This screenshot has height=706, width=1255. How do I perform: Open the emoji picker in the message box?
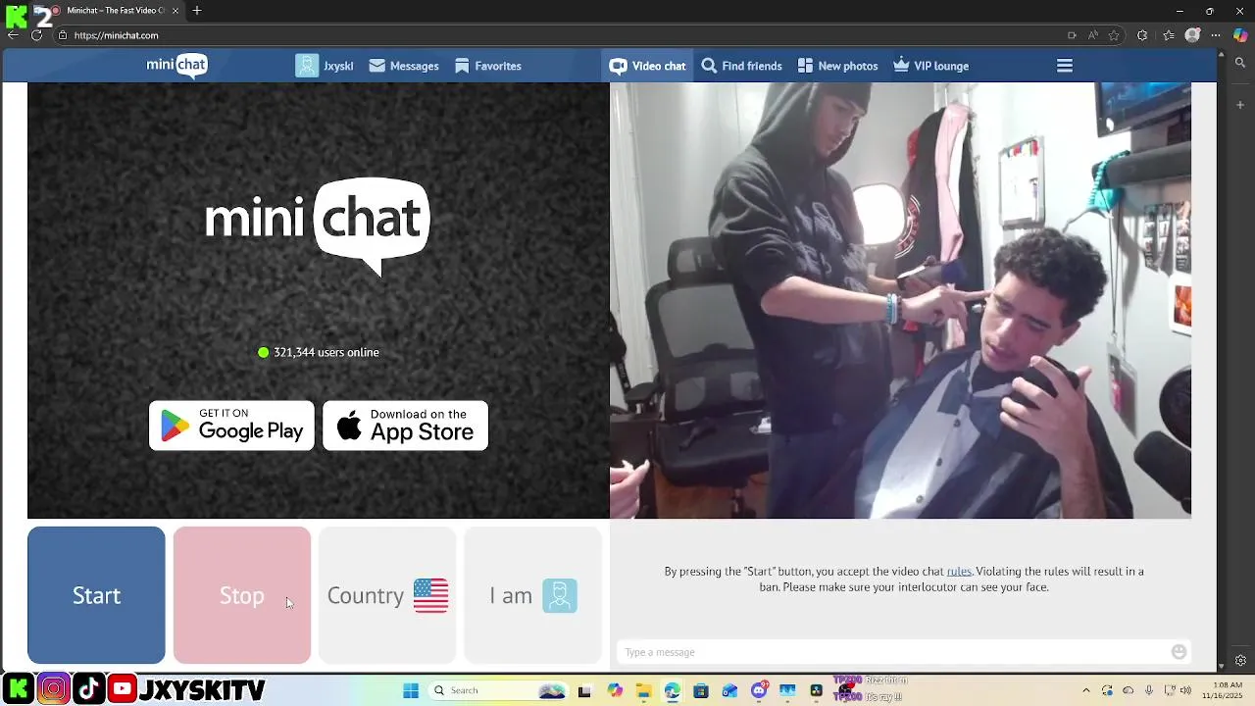pos(1179,652)
